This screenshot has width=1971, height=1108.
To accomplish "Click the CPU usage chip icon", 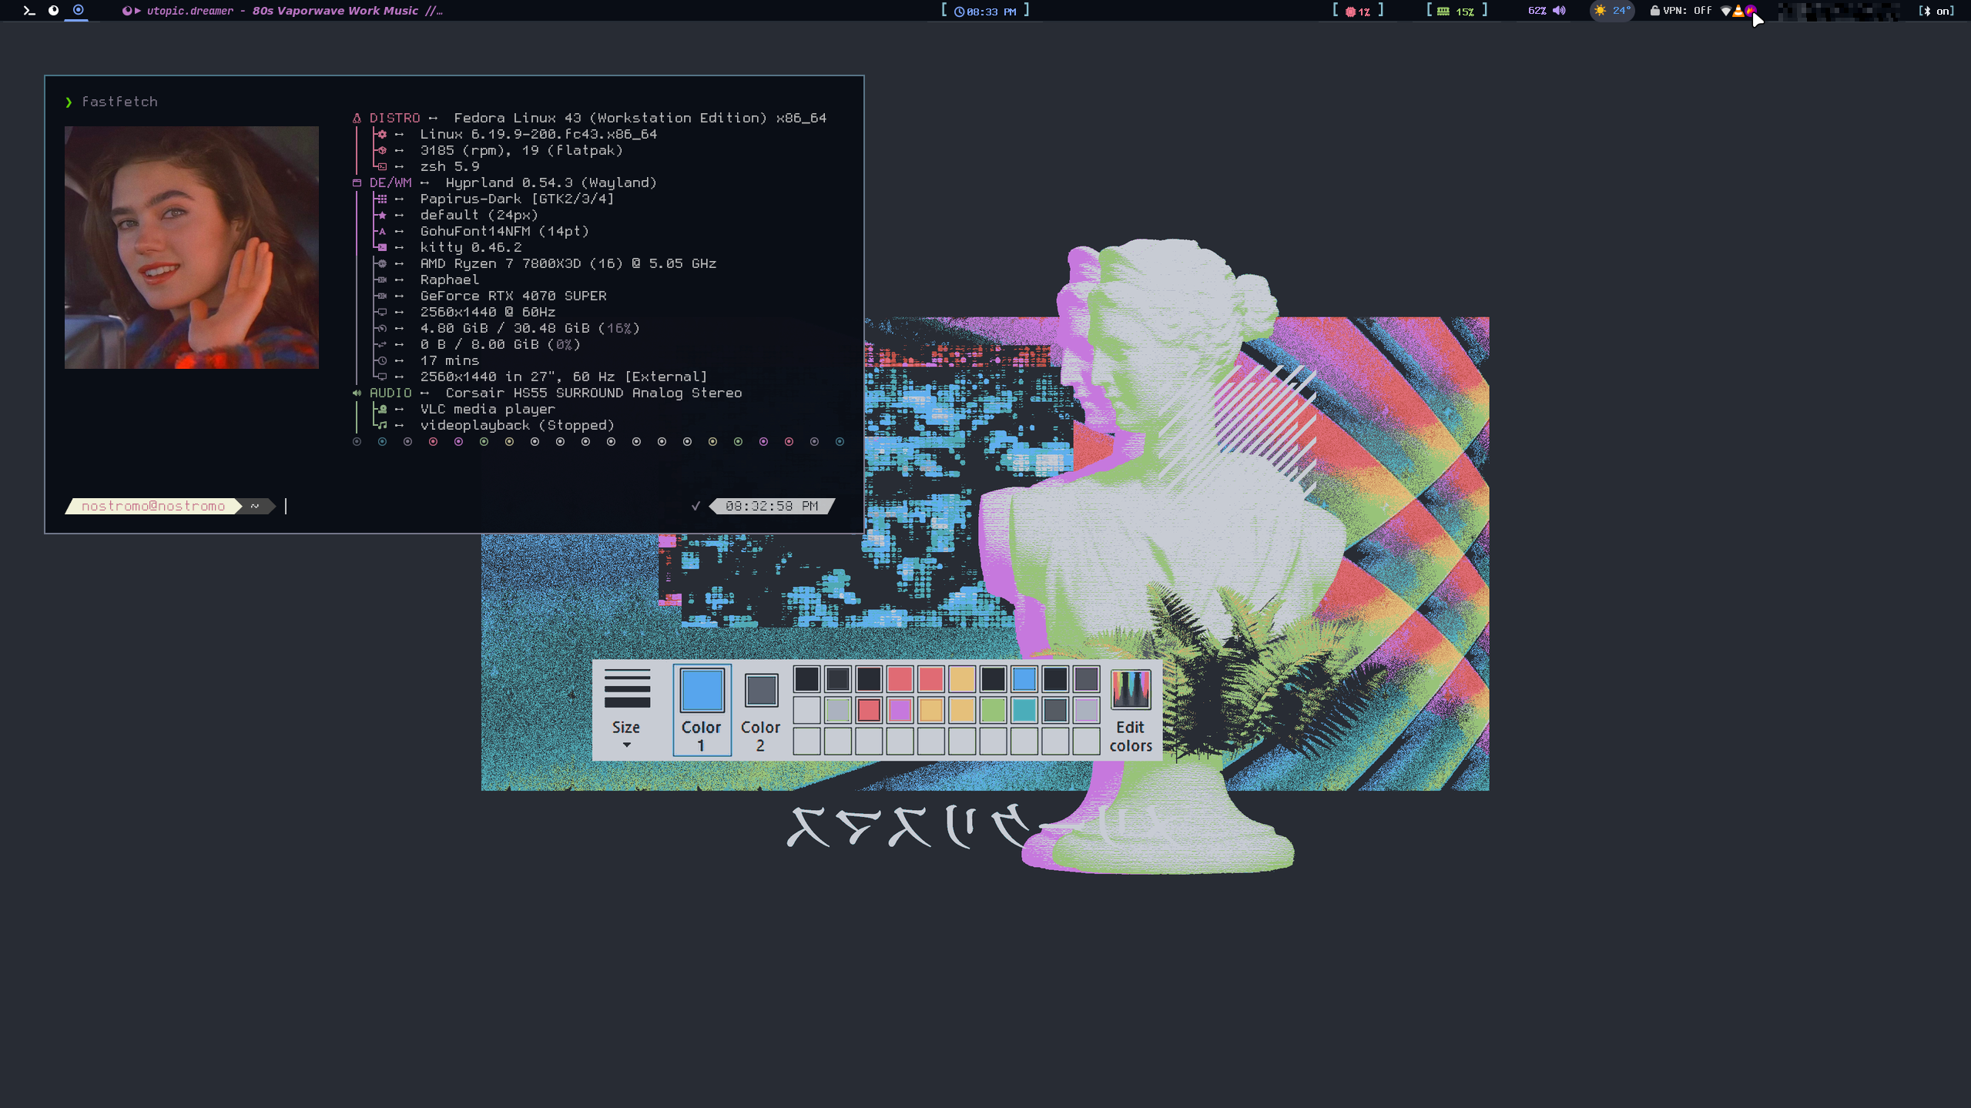I will 1349,11.
